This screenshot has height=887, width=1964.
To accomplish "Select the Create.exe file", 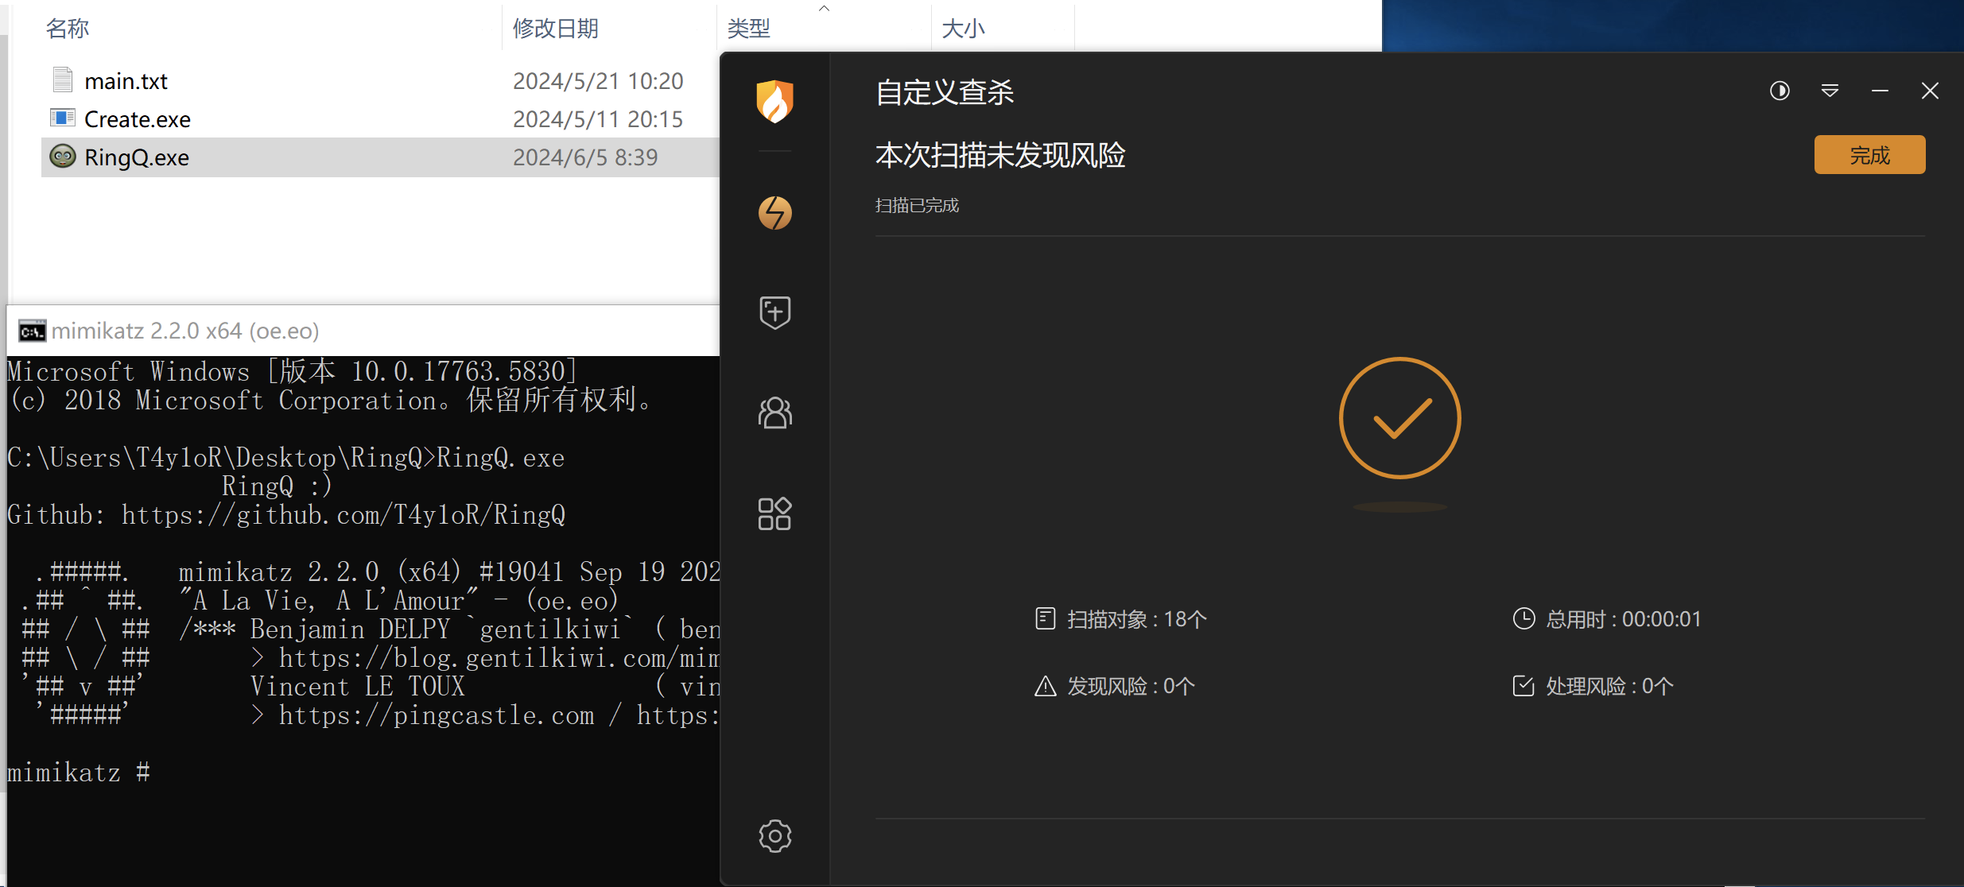I will tap(137, 119).
